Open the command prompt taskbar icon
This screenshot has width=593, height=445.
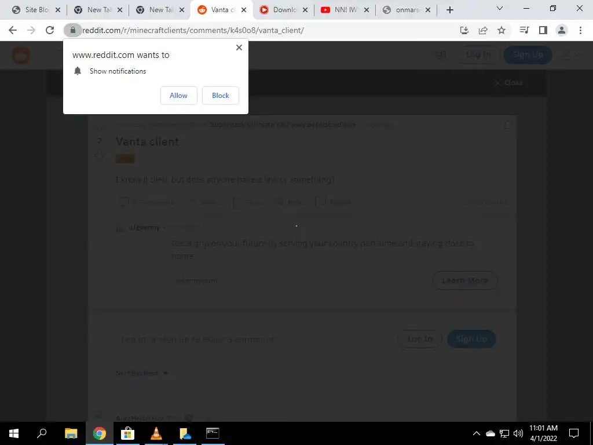(x=213, y=433)
